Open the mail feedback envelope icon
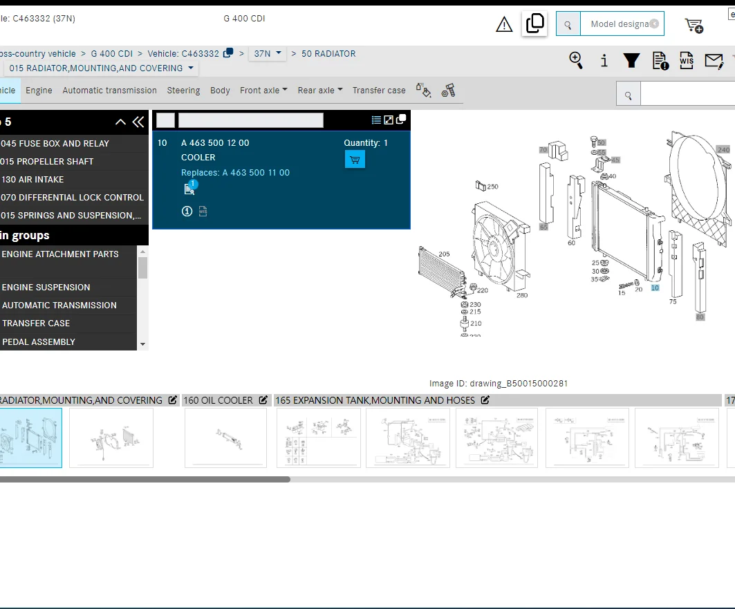The image size is (735, 609). (714, 61)
